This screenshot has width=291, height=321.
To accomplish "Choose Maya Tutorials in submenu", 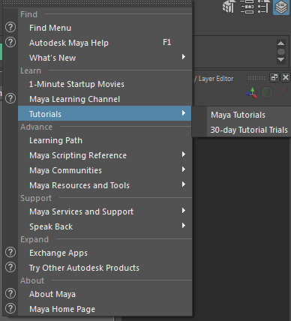I will tap(249, 115).
